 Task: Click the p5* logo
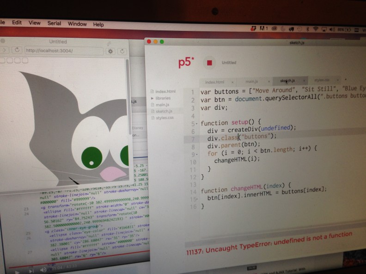click(186, 63)
